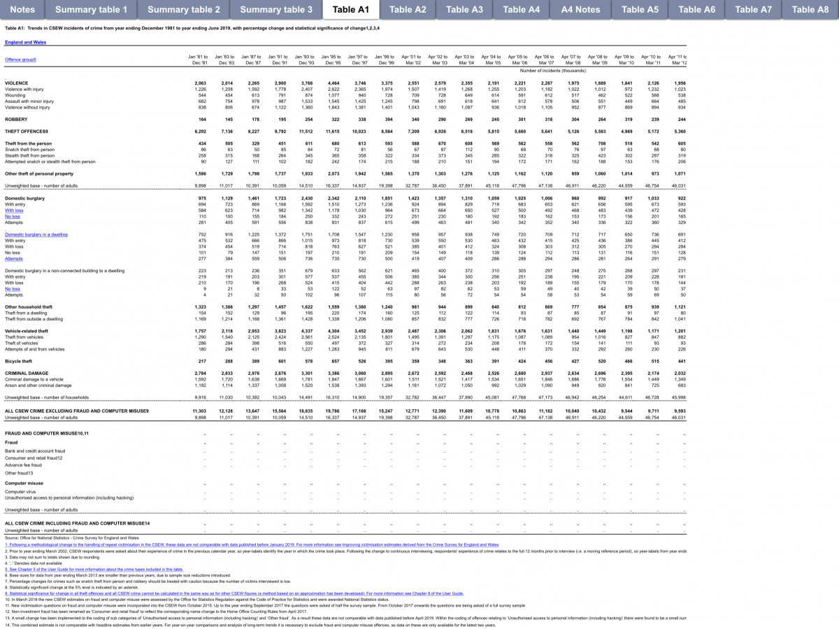
Task: Open footnote 5 User Guide link
Action: pos(93,570)
